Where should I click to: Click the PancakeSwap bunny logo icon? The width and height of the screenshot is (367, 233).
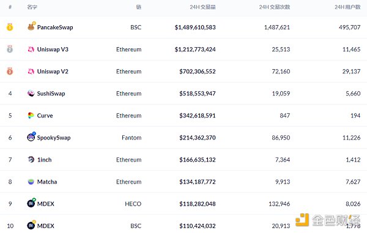pyautogui.click(x=31, y=26)
